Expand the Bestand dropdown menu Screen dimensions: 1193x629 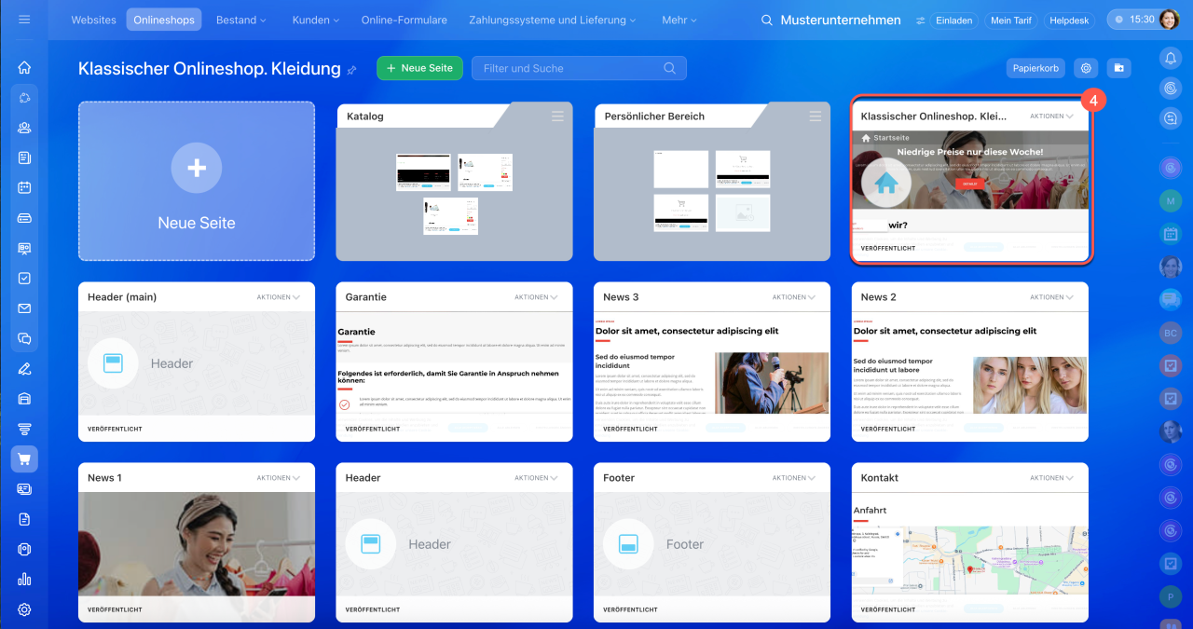point(240,20)
